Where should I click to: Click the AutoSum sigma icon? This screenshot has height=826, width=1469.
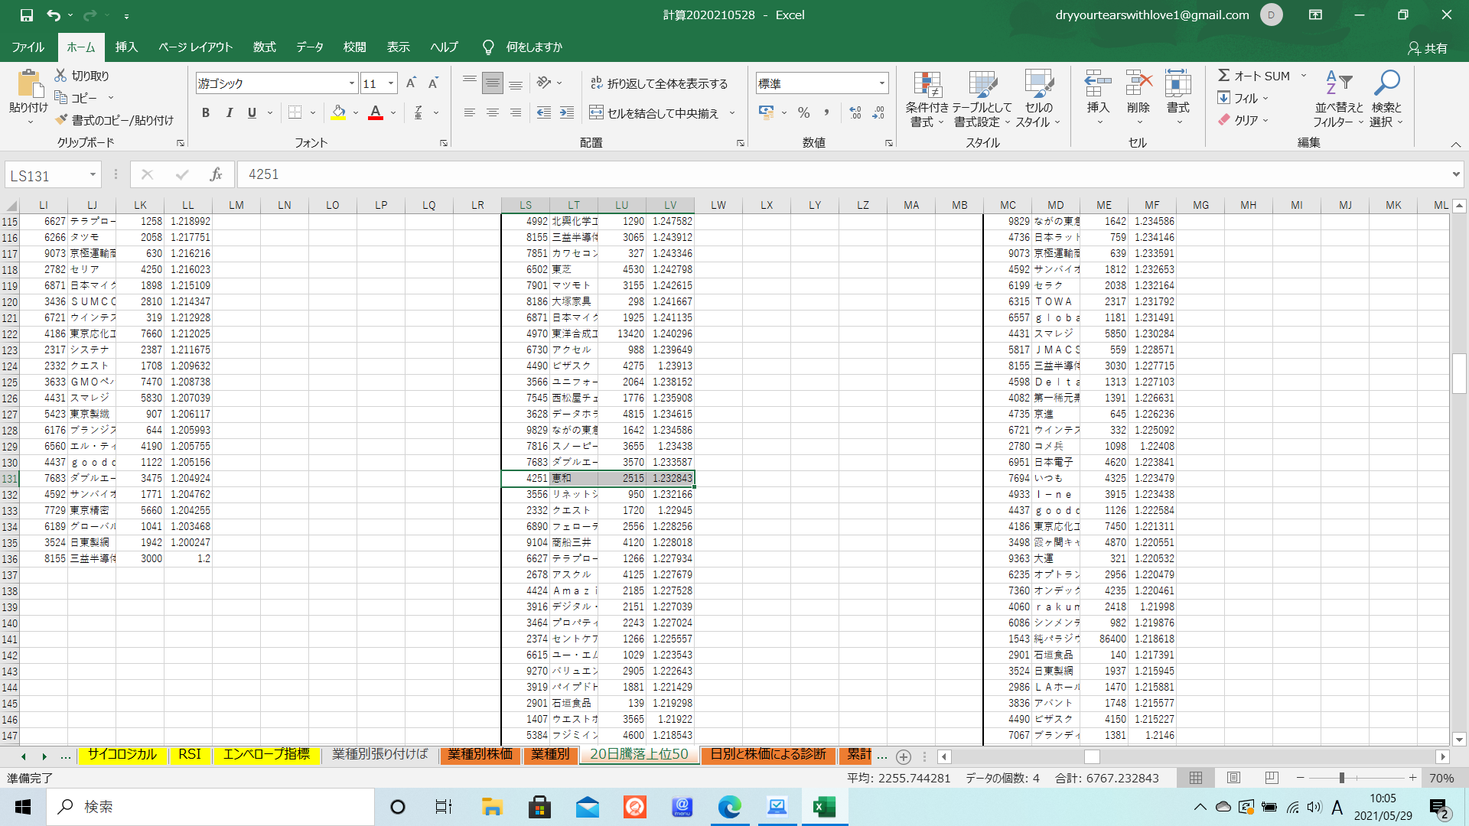click(1224, 76)
